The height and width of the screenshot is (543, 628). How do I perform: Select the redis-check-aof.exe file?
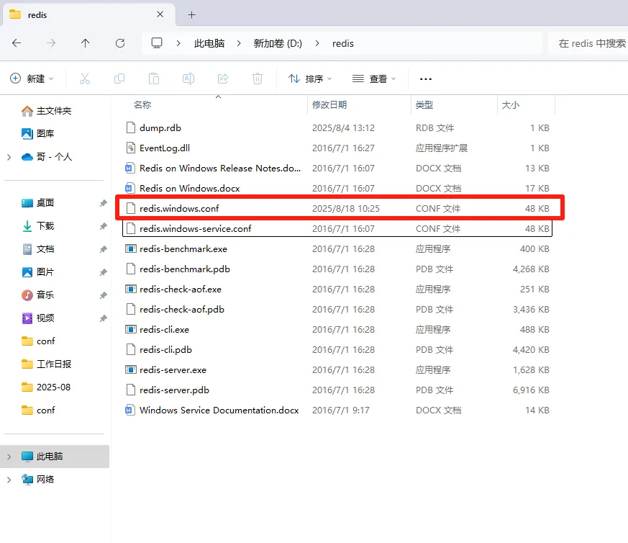pos(337,290)
